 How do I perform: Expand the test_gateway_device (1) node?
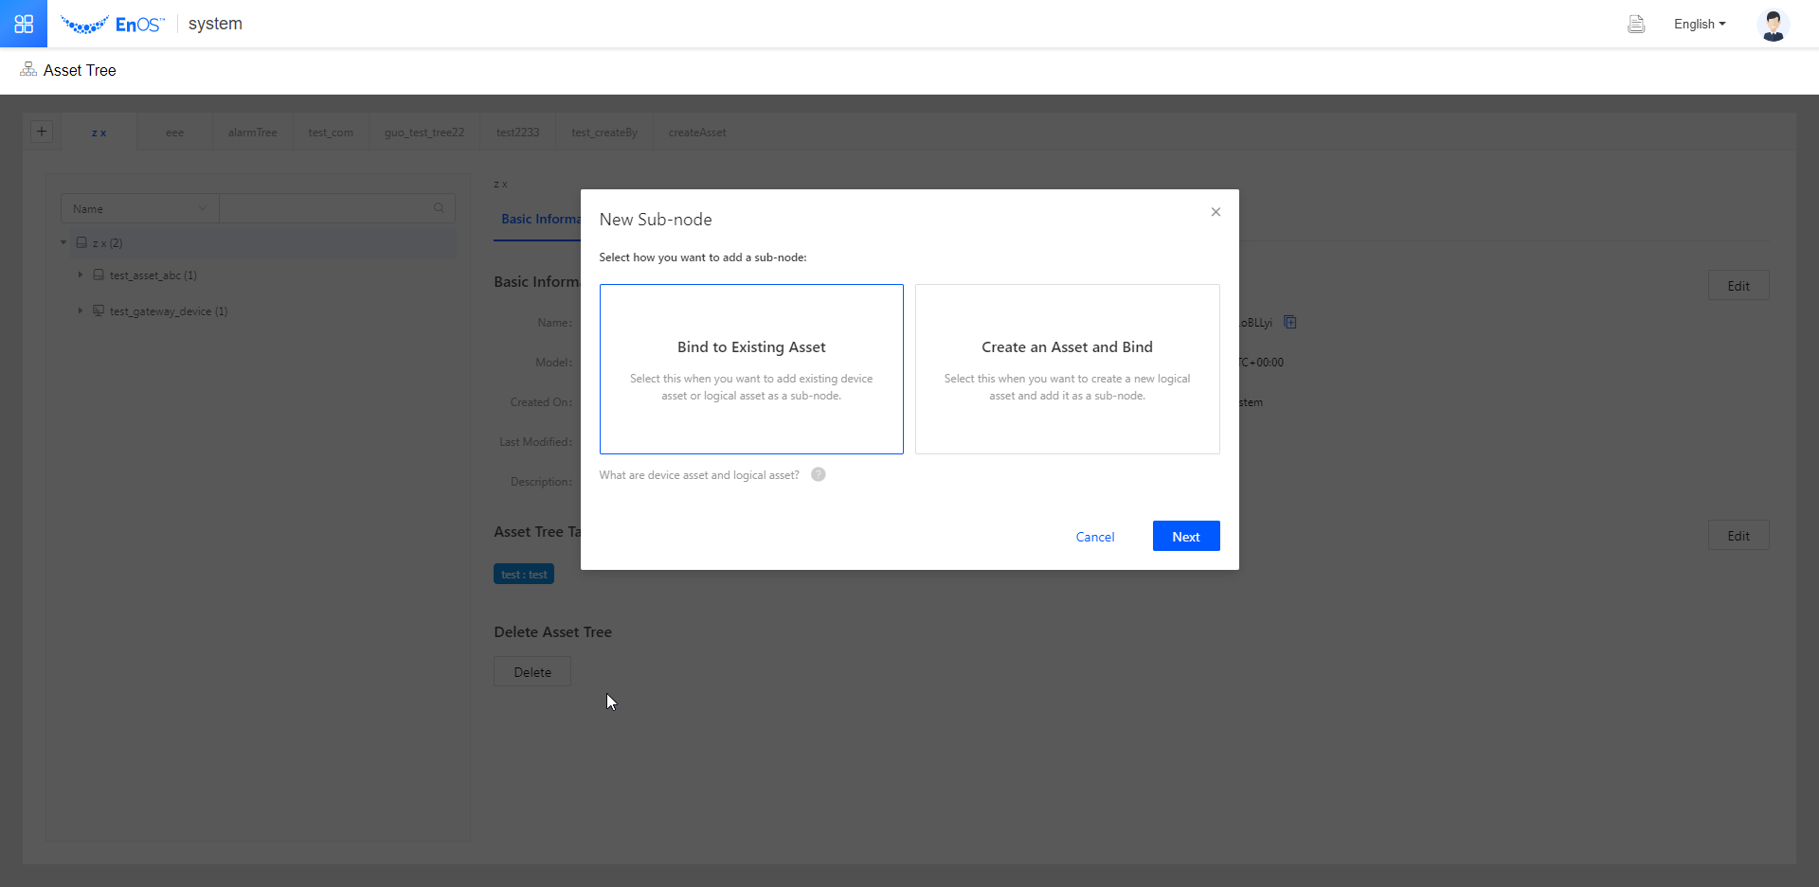(81, 310)
